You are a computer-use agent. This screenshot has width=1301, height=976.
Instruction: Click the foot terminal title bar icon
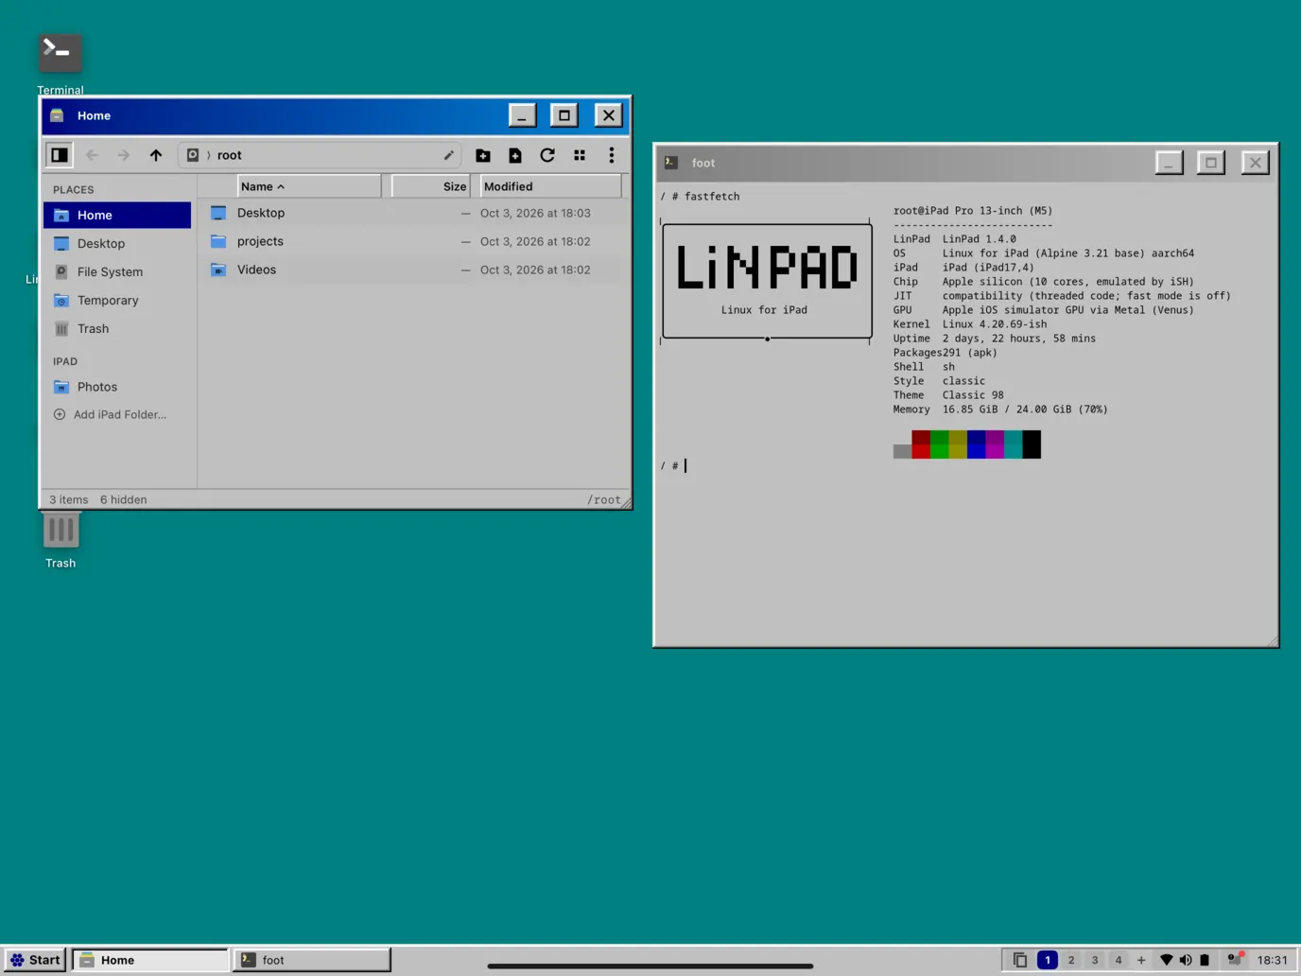(x=671, y=163)
